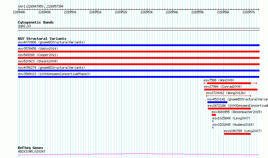Click ruler tick label 226956k

[x=223, y=12]
